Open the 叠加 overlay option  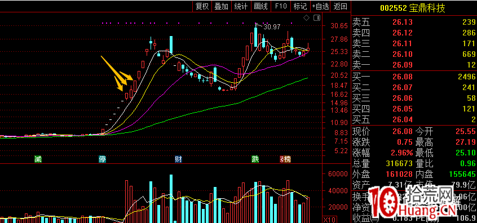[x=222, y=6]
